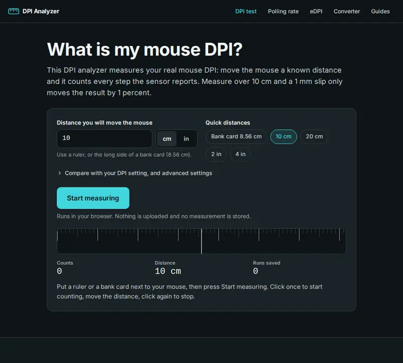This screenshot has width=403, height=363.
Task: Open Compare with your DPI setting section
Action: pyautogui.click(x=138, y=173)
